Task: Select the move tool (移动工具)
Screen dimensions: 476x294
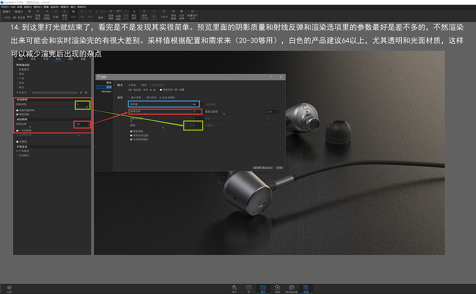Action: pyautogui.click(x=65, y=15)
